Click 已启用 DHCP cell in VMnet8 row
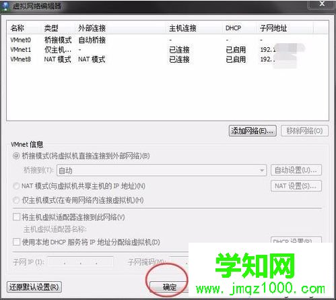Screen dimensions: 336x300 tap(236, 59)
